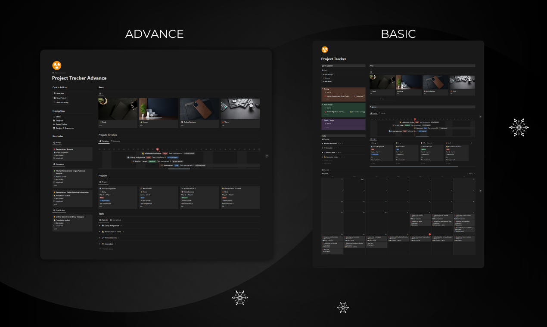Switch to Timeline tab in Advance Projects Timeline

pyautogui.click(x=104, y=141)
